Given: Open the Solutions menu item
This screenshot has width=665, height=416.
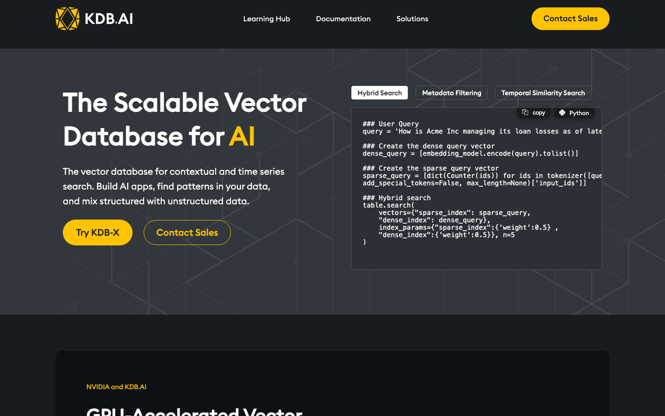Looking at the screenshot, I should 412,19.
